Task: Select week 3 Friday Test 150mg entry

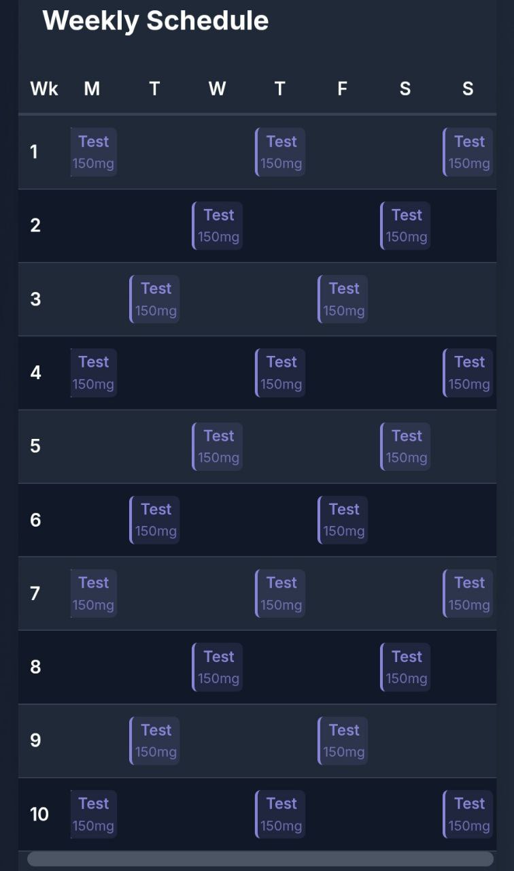Action: 343,299
